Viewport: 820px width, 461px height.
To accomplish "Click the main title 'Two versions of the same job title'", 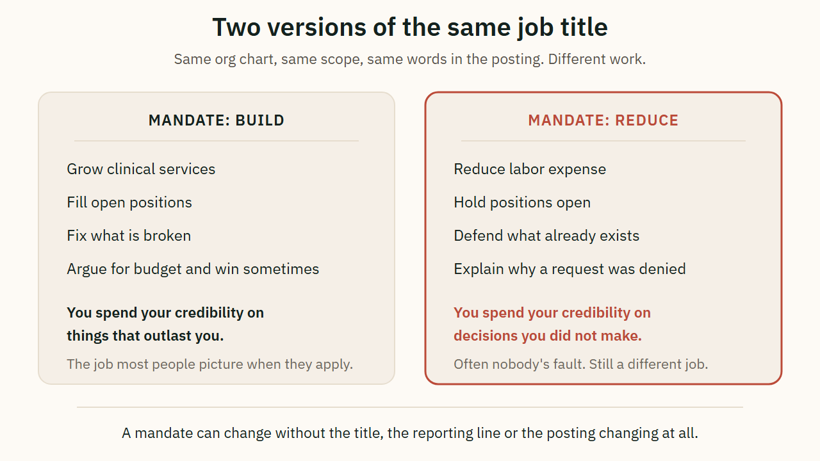I will pyautogui.click(x=410, y=28).
